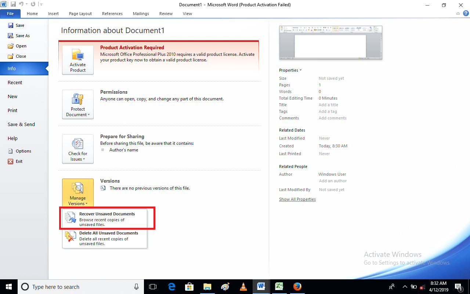Click the Add an author field
This screenshot has width=470, height=294.
(333, 181)
